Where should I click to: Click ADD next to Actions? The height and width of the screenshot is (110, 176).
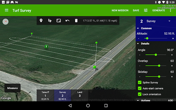click(x=170, y=100)
